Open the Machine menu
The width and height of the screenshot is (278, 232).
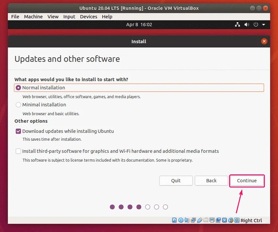[x=33, y=17]
